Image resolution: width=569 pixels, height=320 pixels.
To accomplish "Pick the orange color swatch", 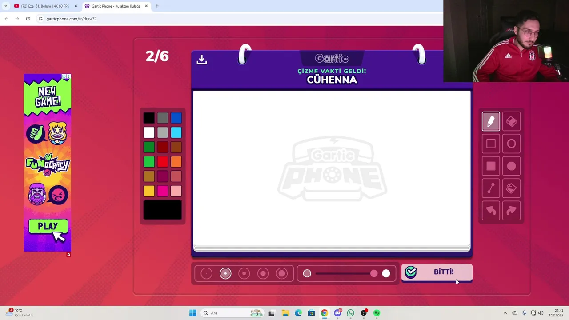I will (176, 162).
